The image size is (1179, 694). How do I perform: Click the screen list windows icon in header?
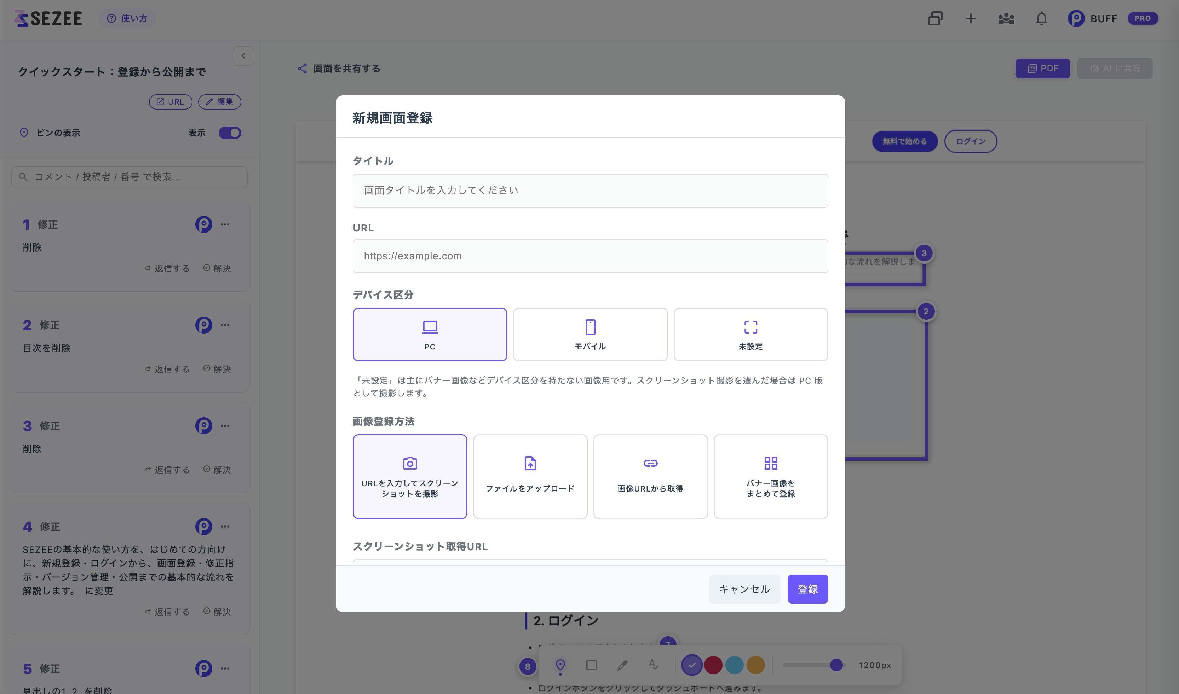click(x=935, y=19)
